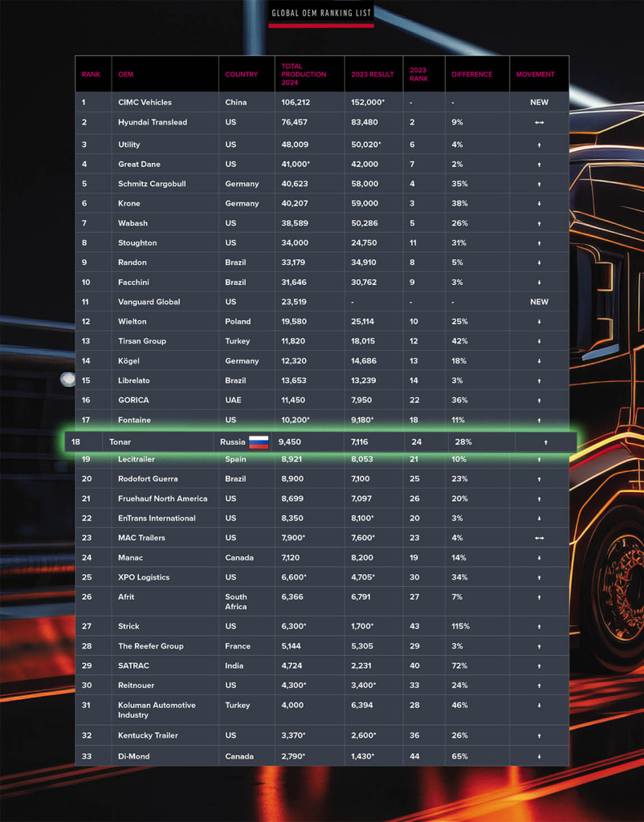
Task: Select Tonar's production value '9,450'
Action: click(290, 442)
